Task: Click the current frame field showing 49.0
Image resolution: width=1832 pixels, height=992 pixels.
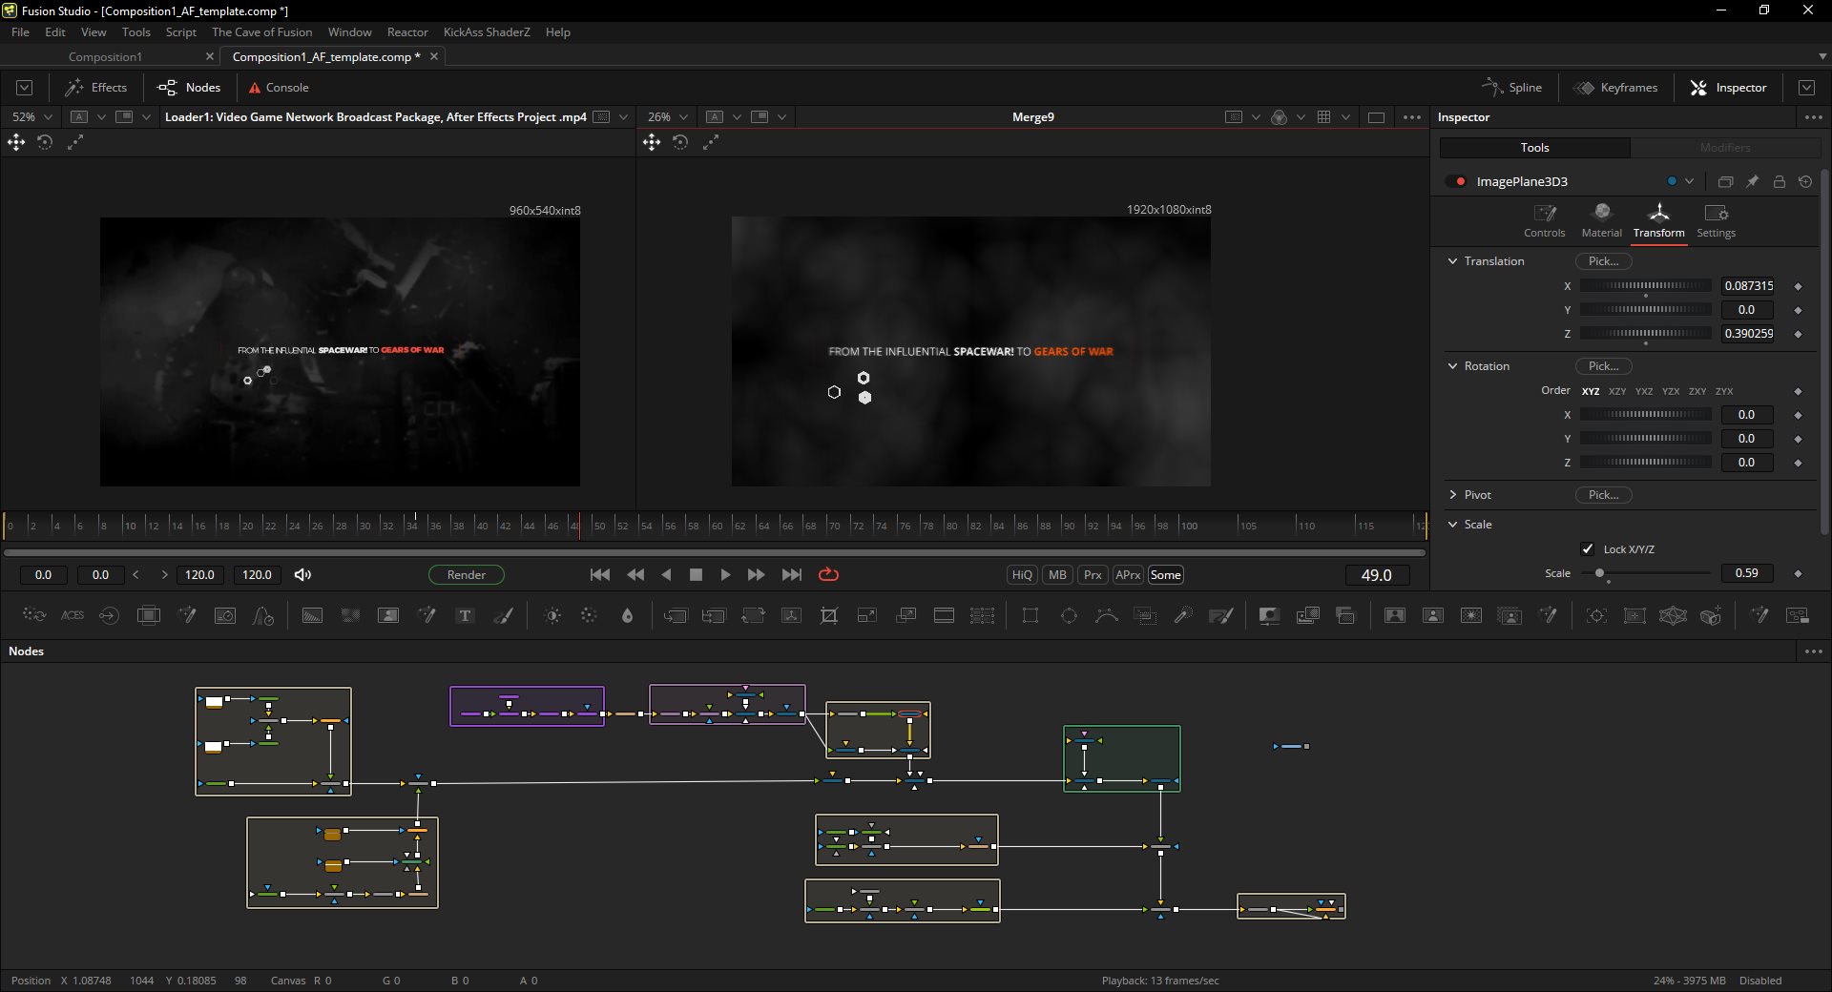Action: [1376, 574]
